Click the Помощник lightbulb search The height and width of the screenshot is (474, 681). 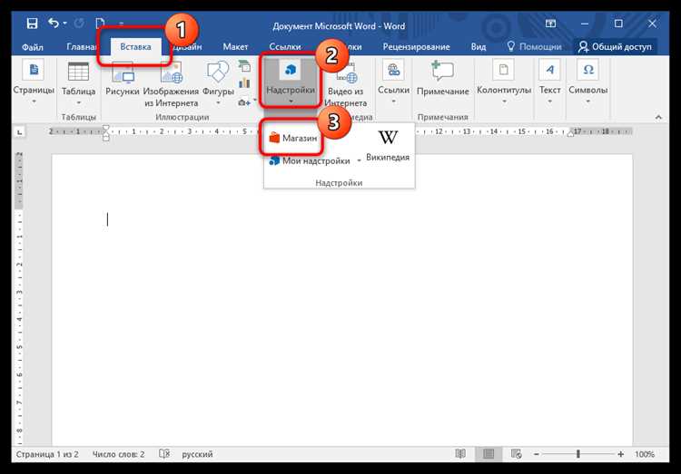pos(535,46)
